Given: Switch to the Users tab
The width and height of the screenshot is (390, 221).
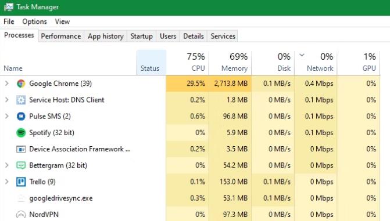Looking at the screenshot, I should click(x=168, y=37).
